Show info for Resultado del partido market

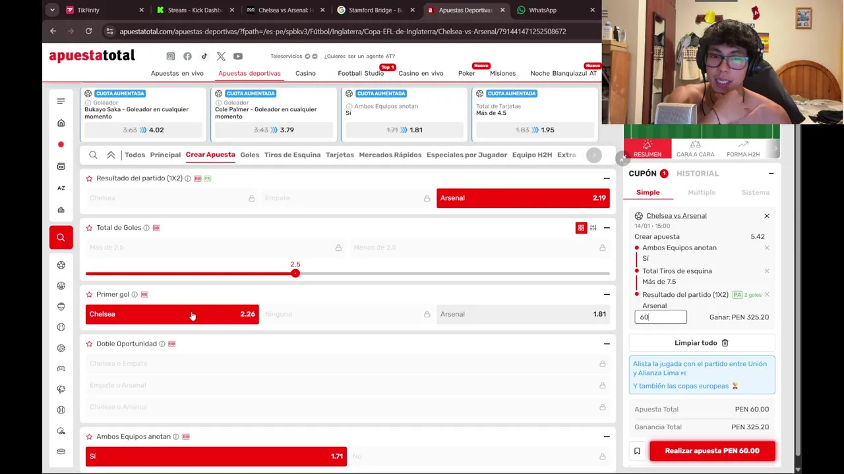point(188,178)
